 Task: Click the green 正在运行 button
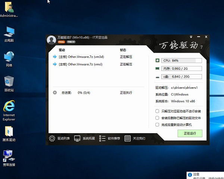pyautogui.click(x=189, y=133)
